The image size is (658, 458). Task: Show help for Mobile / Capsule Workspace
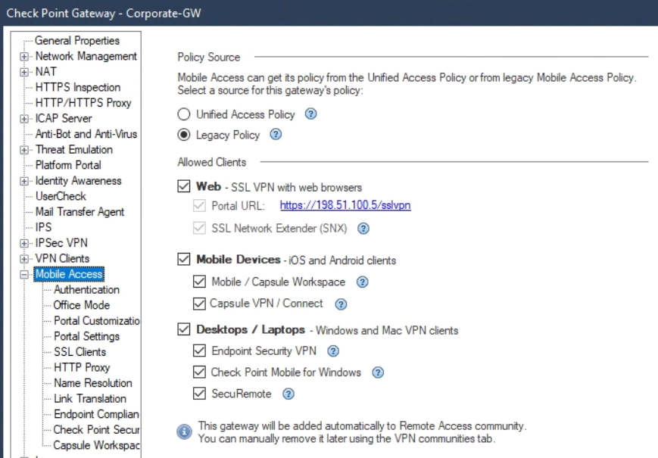point(362,282)
